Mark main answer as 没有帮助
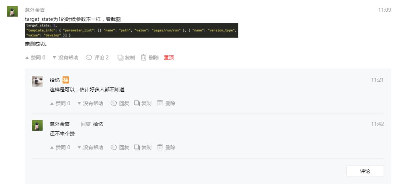395x184 pixels. pyautogui.click(x=65, y=58)
